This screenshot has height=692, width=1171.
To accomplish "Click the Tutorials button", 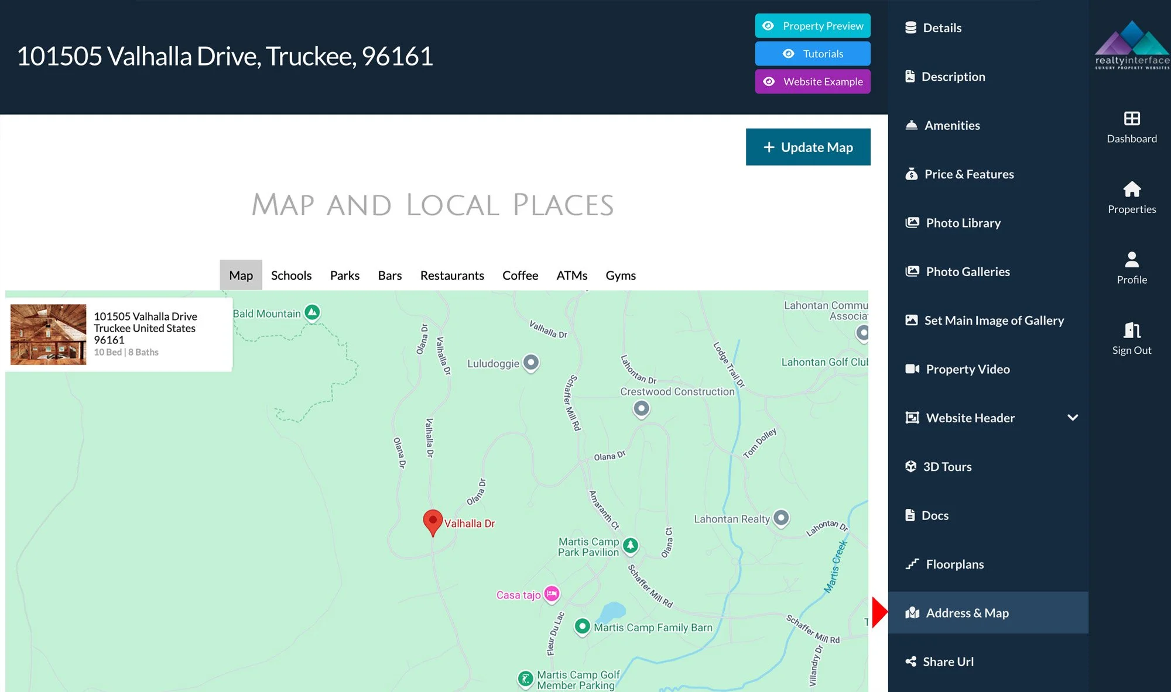I will [813, 53].
